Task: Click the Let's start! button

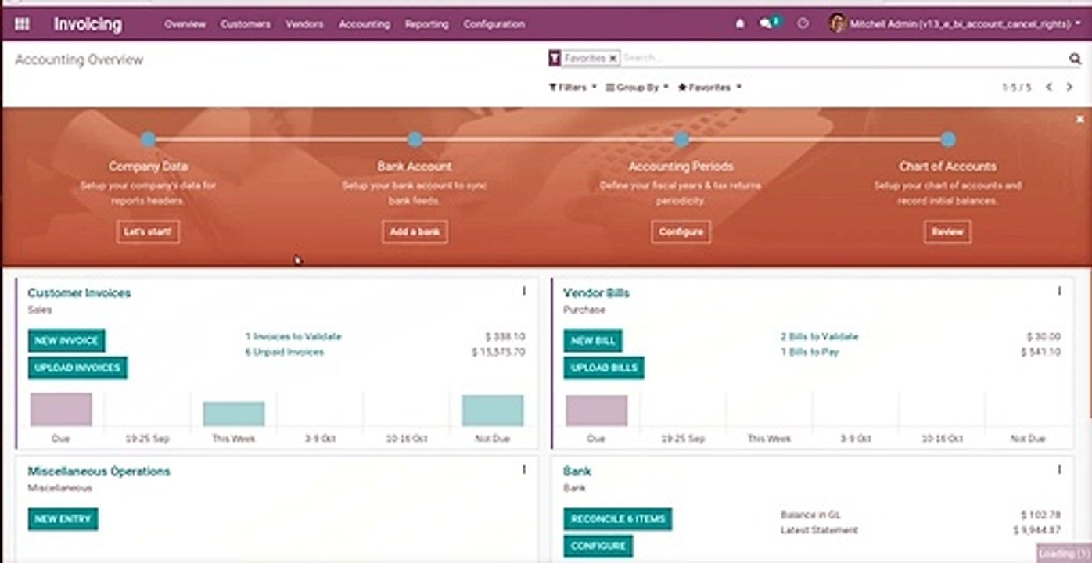Action: point(148,231)
